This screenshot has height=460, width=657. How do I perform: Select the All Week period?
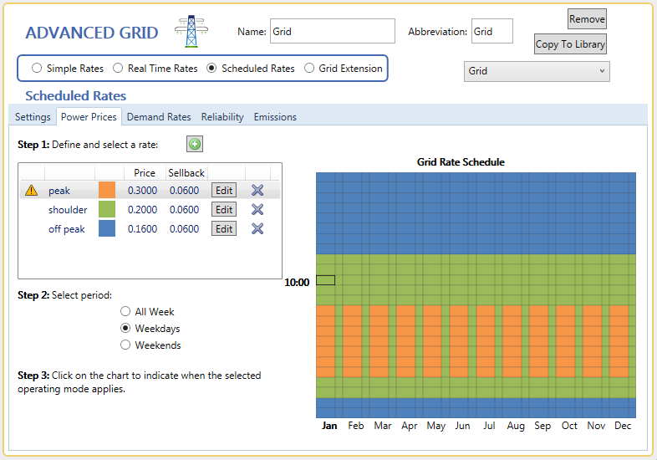point(126,312)
